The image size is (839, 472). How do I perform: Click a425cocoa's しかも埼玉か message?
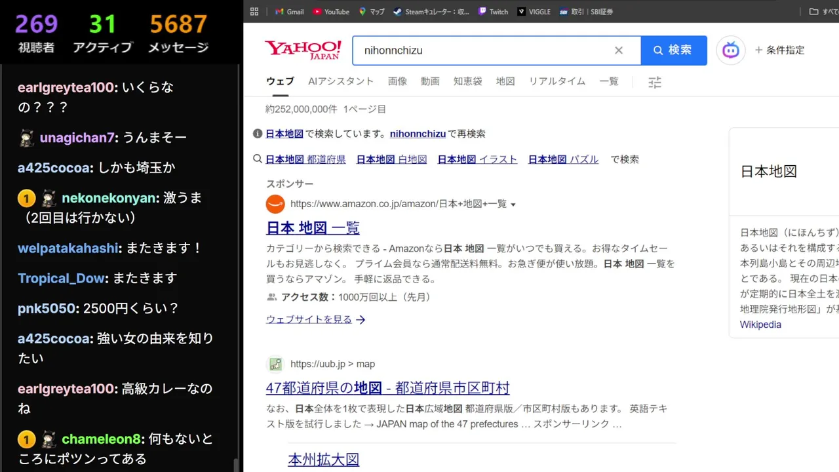pos(136,168)
